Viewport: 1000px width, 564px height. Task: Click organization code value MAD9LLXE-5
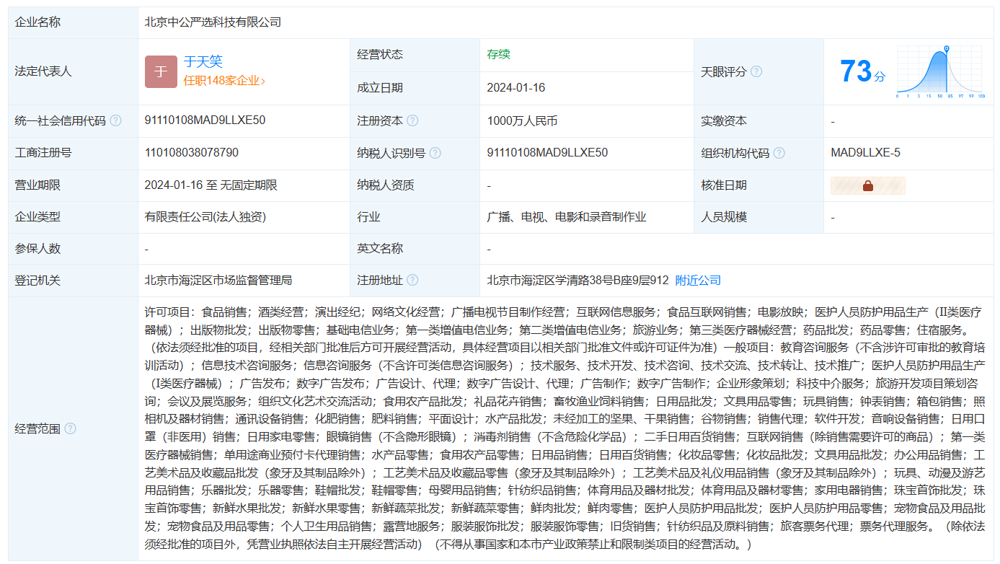(x=865, y=152)
